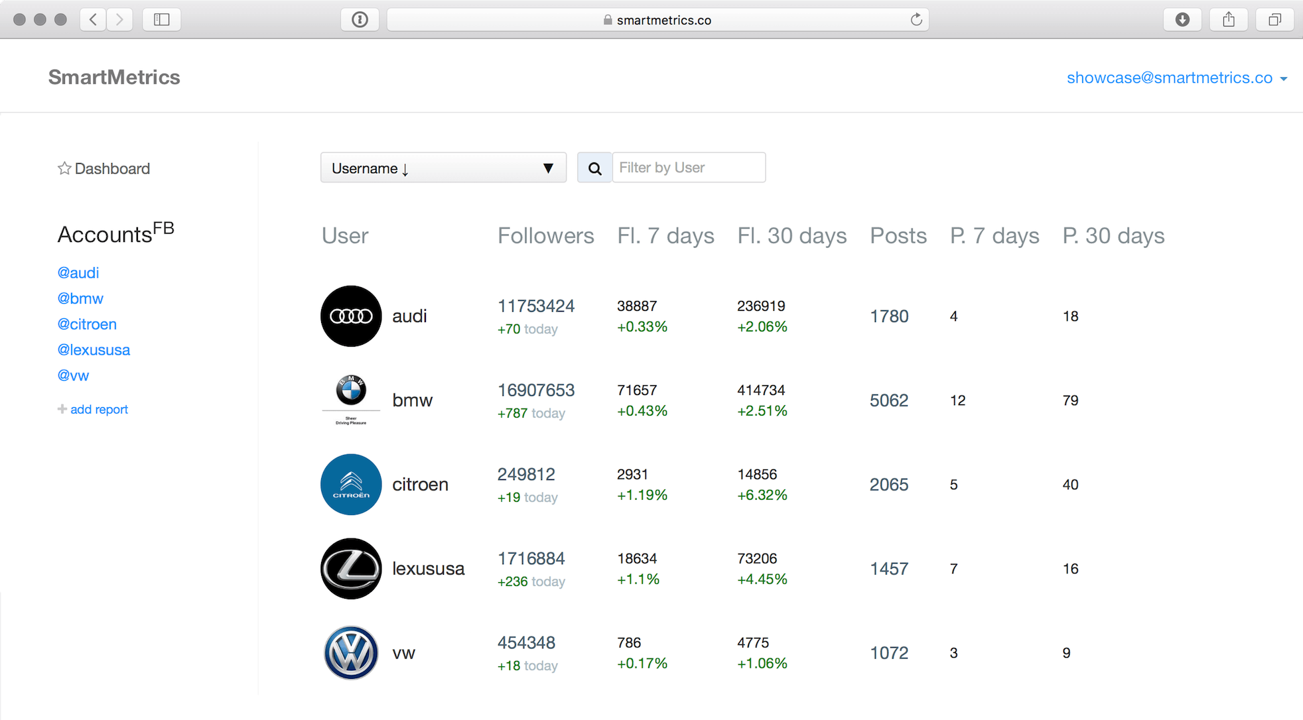The height and width of the screenshot is (720, 1303).
Task: Open the Dashboard menu item
Action: coord(112,168)
